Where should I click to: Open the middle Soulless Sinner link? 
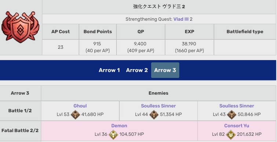[x=158, y=106]
